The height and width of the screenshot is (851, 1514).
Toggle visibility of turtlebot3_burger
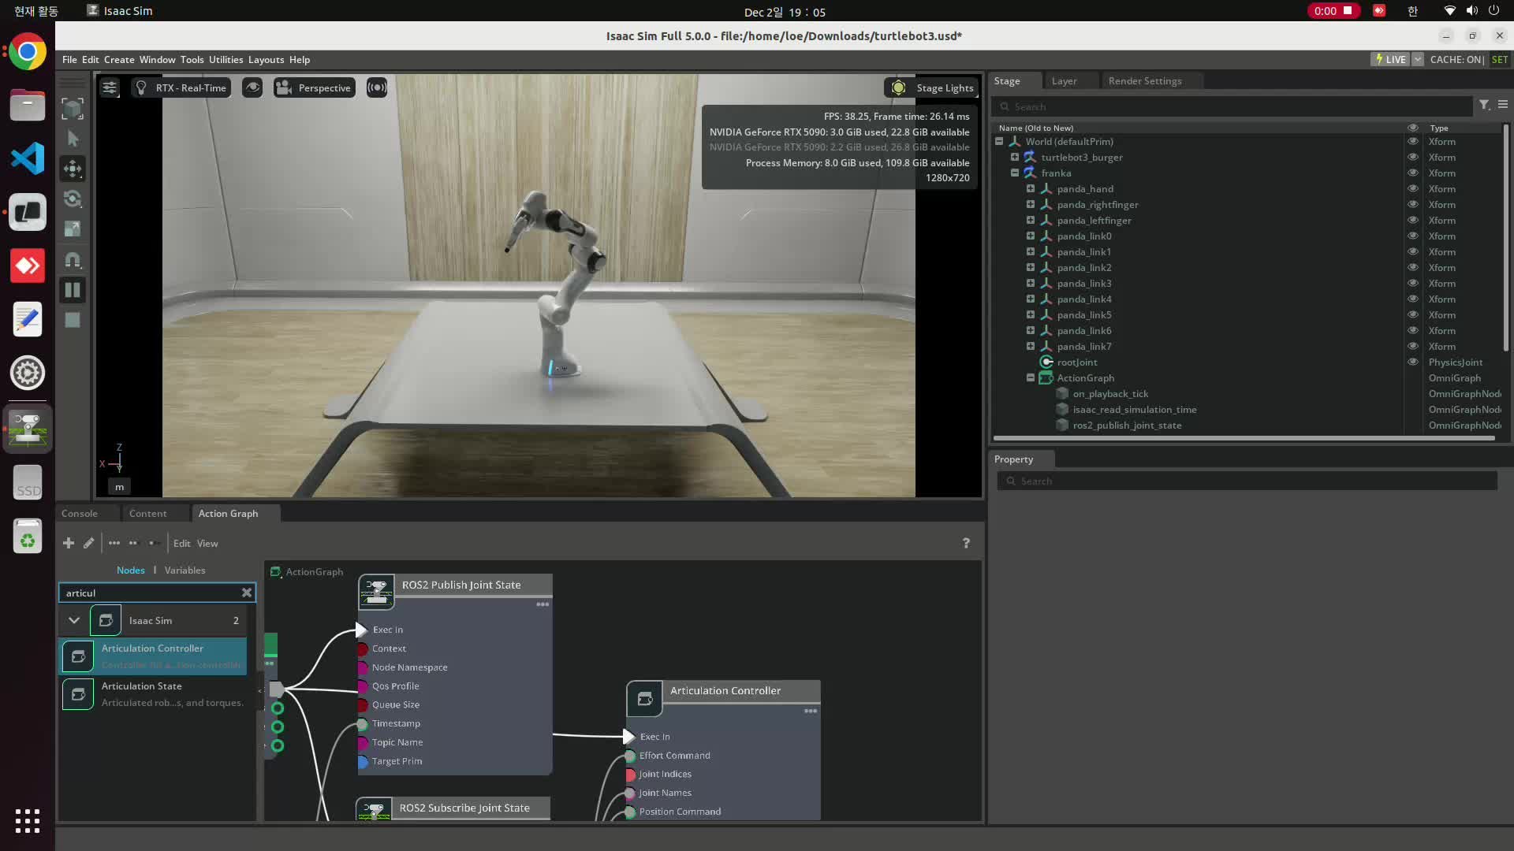click(x=1413, y=158)
